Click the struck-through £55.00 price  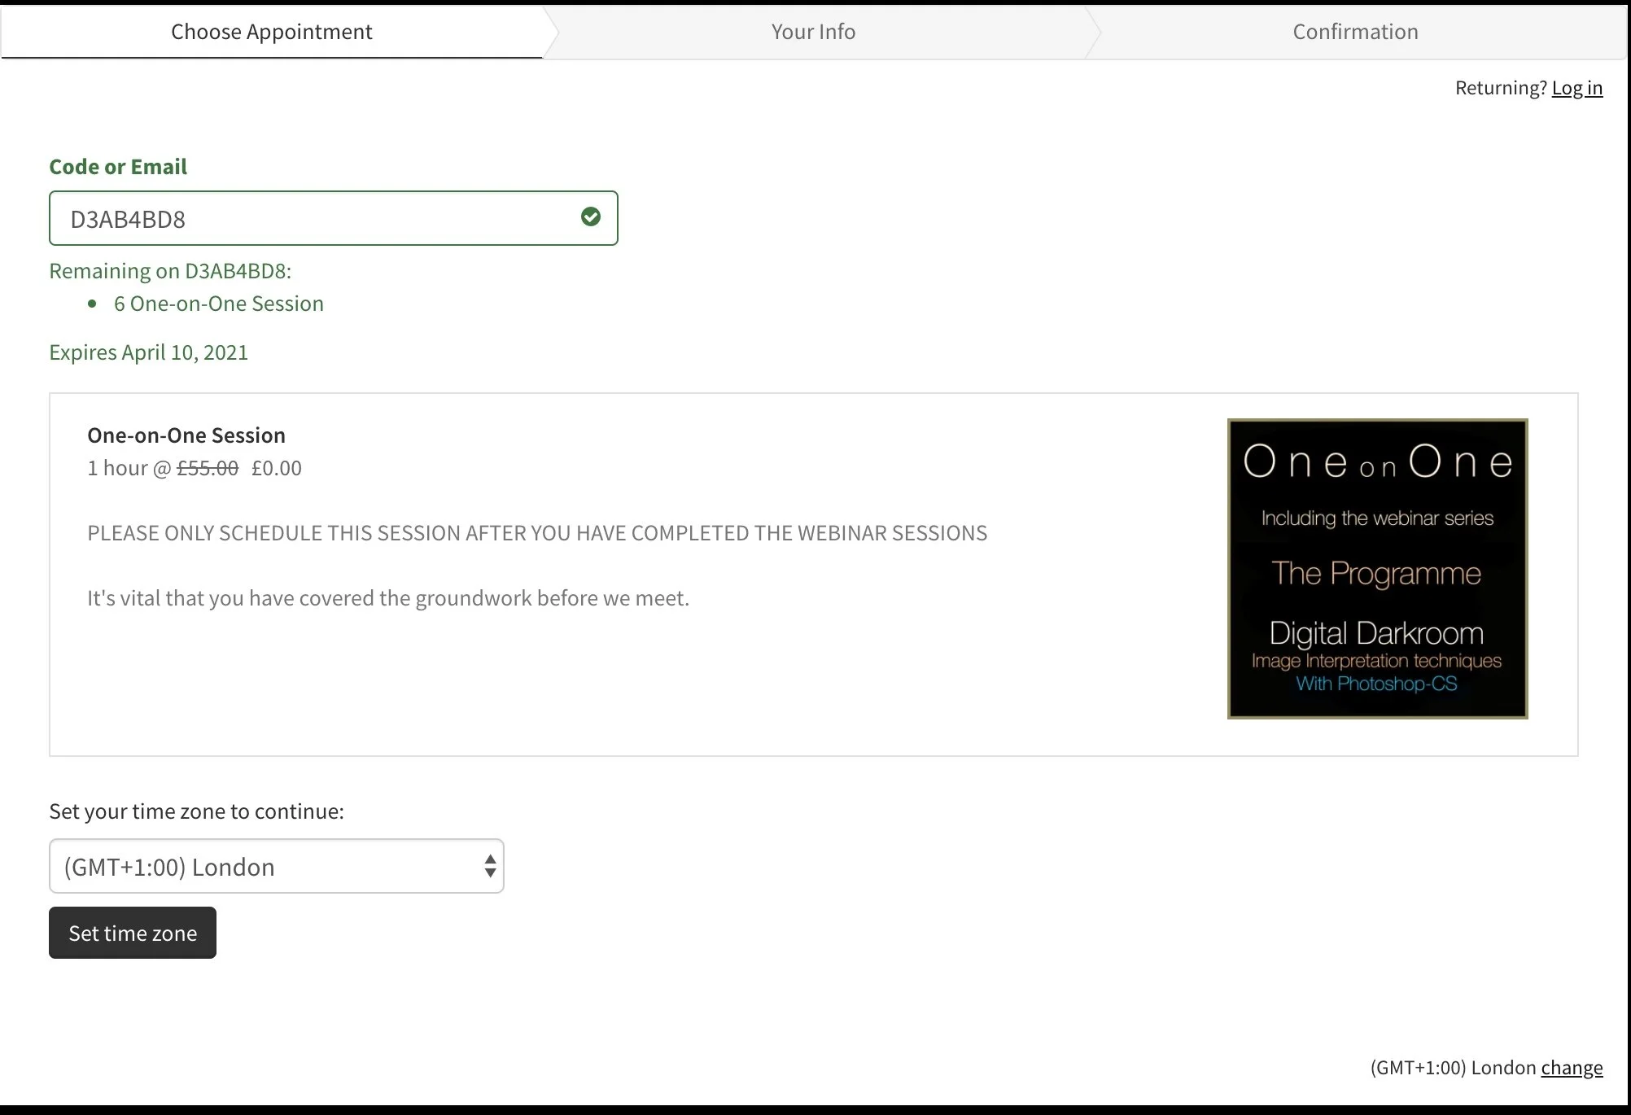pyautogui.click(x=208, y=468)
